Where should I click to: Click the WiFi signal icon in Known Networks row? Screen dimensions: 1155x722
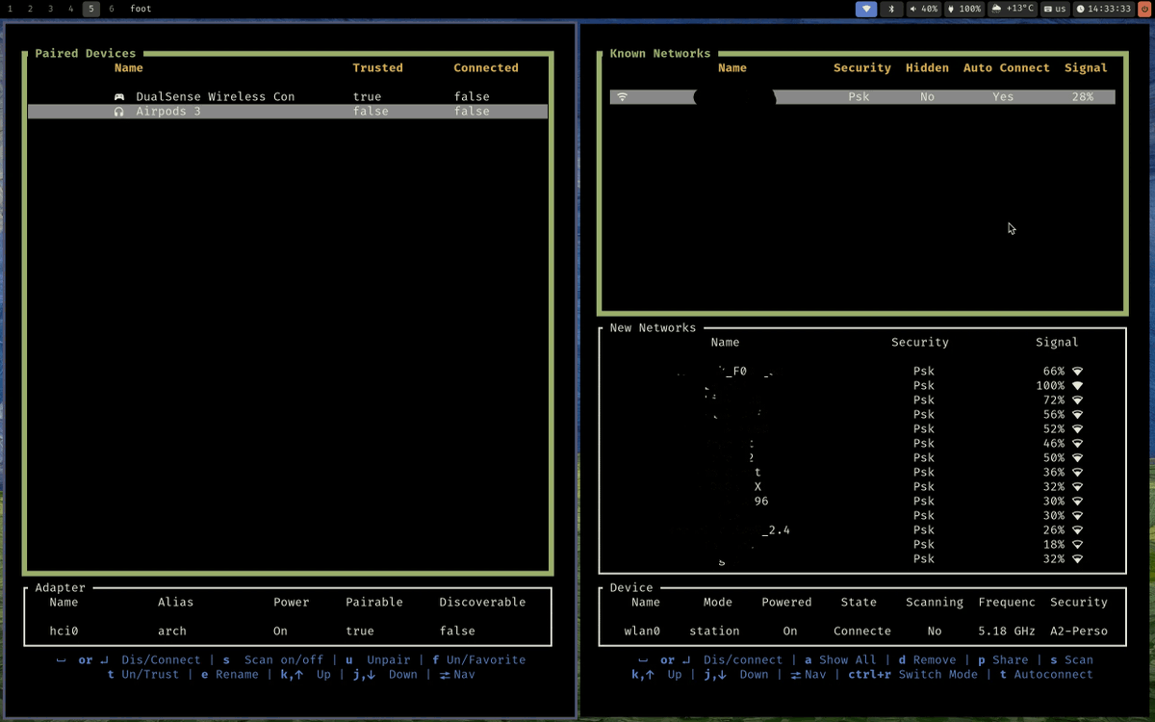pos(623,96)
